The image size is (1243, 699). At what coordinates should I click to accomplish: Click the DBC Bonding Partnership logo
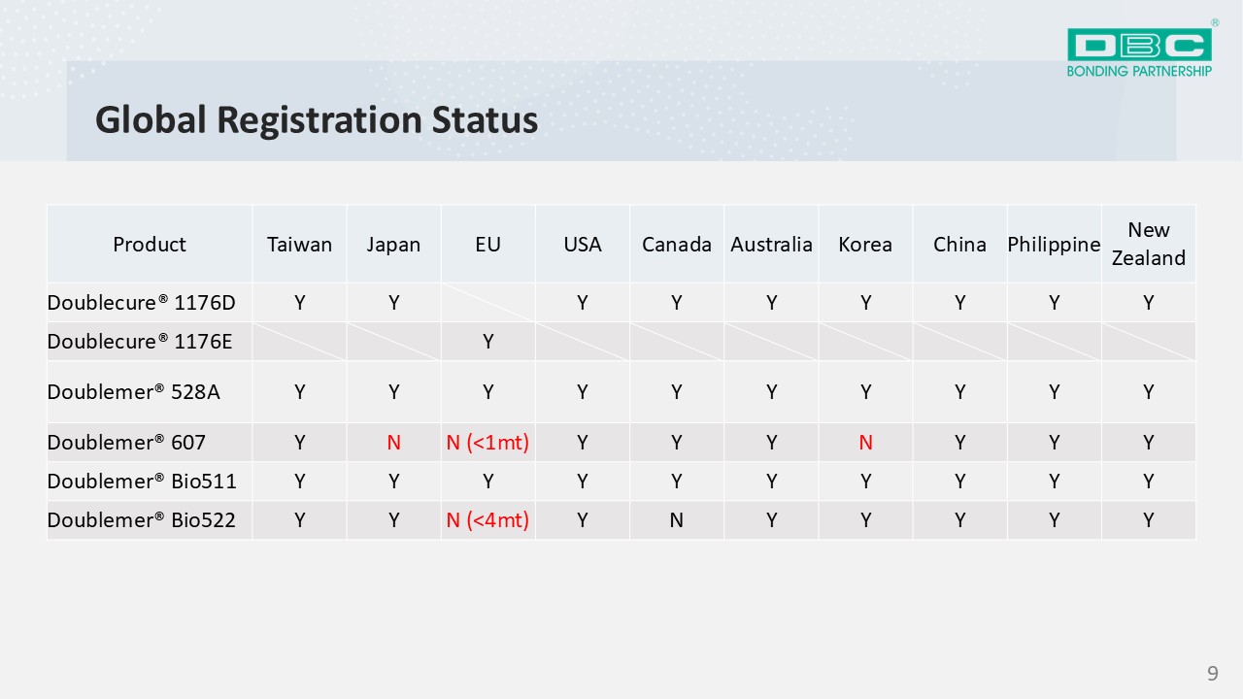[1140, 50]
